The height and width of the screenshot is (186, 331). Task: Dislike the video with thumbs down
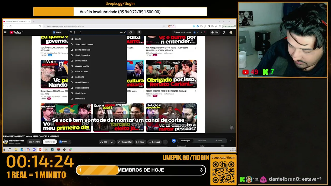(112, 142)
